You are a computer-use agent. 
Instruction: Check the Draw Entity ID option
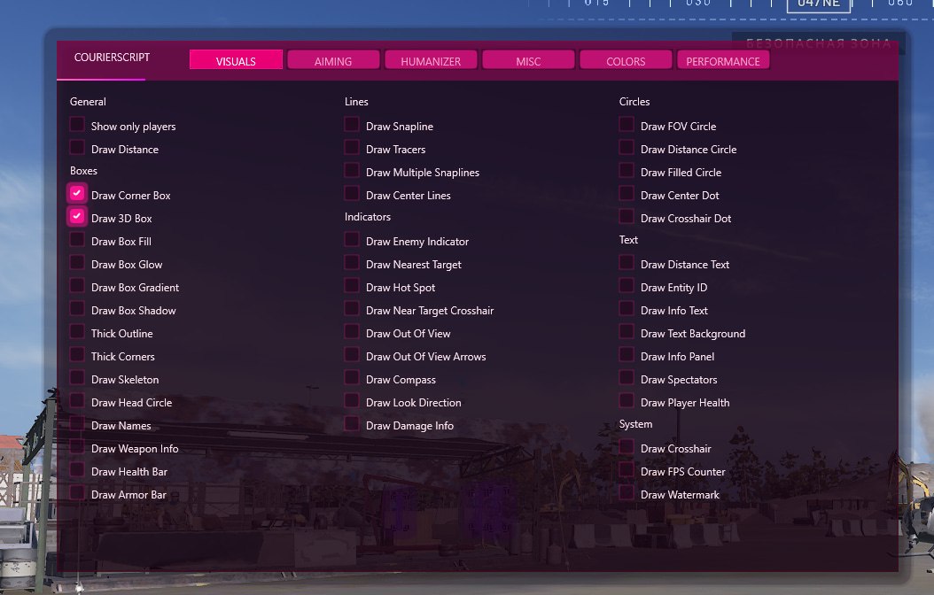(x=626, y=286)
